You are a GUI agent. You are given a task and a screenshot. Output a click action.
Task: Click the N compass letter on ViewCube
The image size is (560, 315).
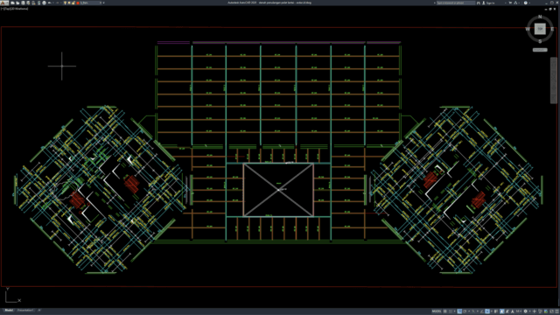tap(540, 17)
